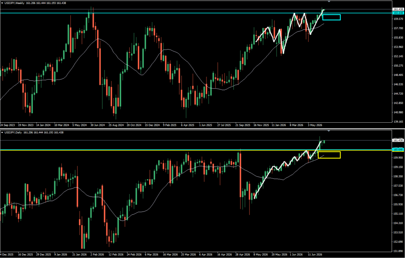Click the 152.690 price scale value on Daily chart
The width and height of the screenshot is (405, 258).
pos(398,242)
